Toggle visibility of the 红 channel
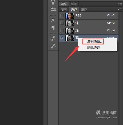Image resolution: width=123 pixels, height=125 pixels. (62, 23)
